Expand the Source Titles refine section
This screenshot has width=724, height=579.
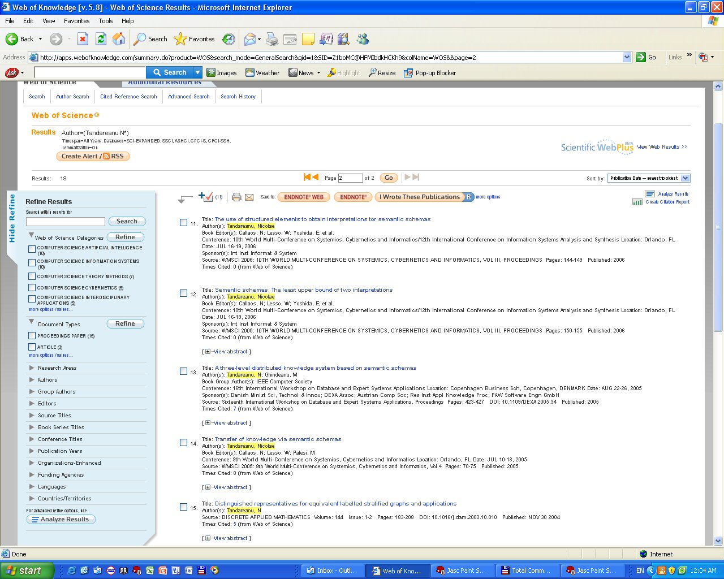click(x=32, y=415)
